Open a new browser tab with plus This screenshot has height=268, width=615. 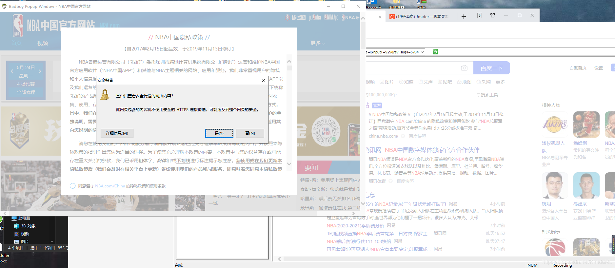click(x=464, y=17)
